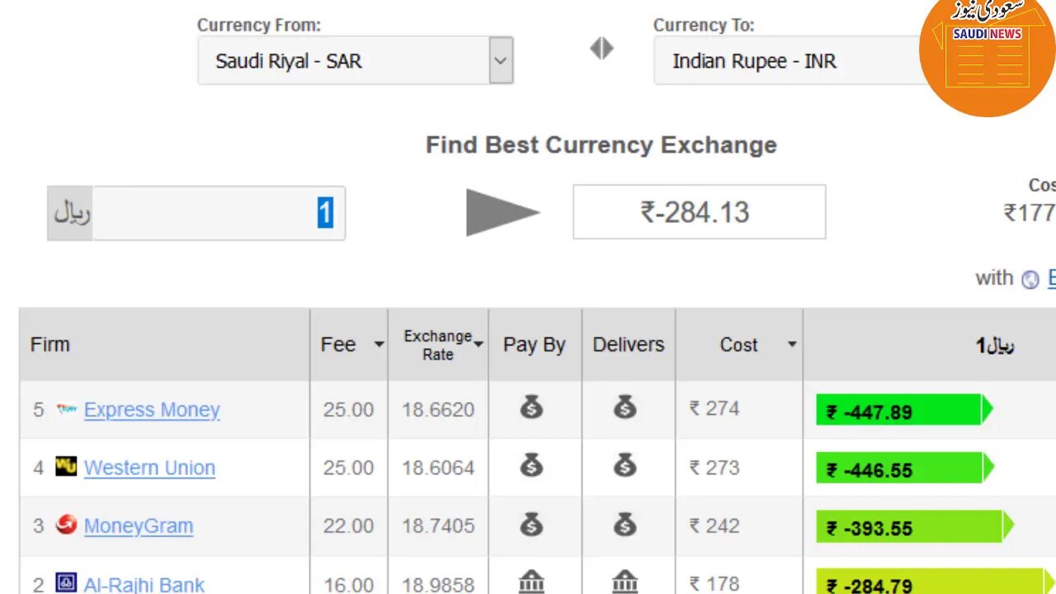Click the Pay By column header
This screenshot has width=1056, height=594.
click(x=535, y=345)
